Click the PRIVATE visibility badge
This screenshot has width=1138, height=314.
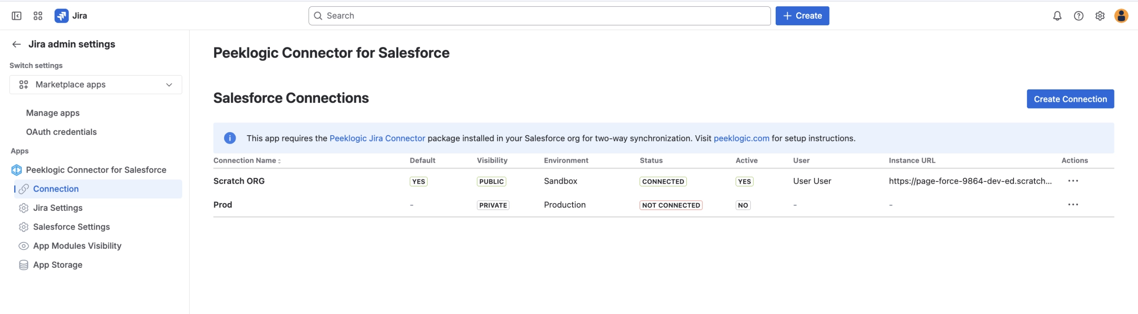(493, 205)
